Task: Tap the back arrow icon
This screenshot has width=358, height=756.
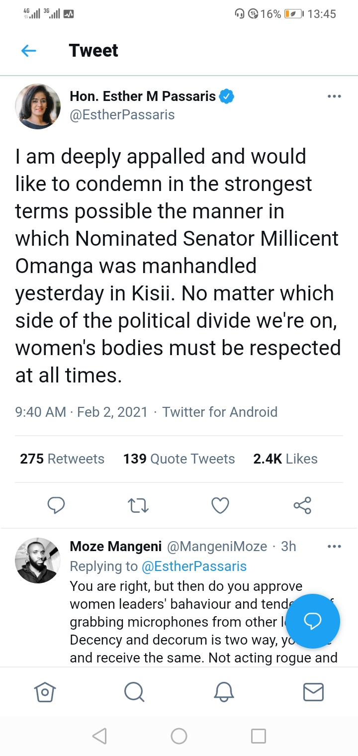Action: (x=29, y=50)
